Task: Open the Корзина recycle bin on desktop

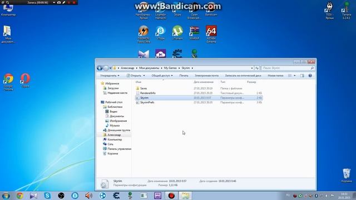Action: pos(347,176)
